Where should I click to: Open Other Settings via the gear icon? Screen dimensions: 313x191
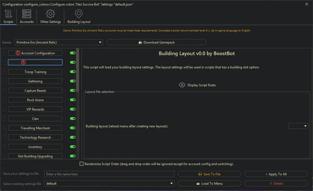pos(50,14)
